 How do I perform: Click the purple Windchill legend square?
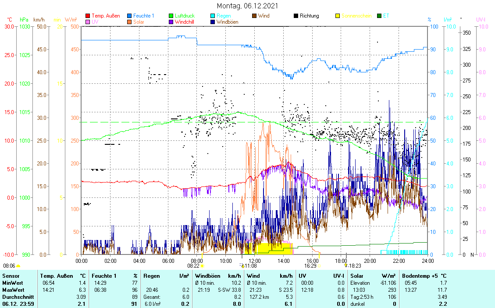171,21
